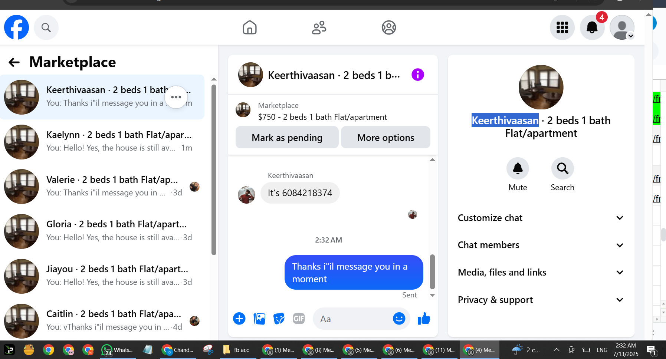
Task: Click the highlighted name Keerthivaasan in info panel
Action: (505, 120)
